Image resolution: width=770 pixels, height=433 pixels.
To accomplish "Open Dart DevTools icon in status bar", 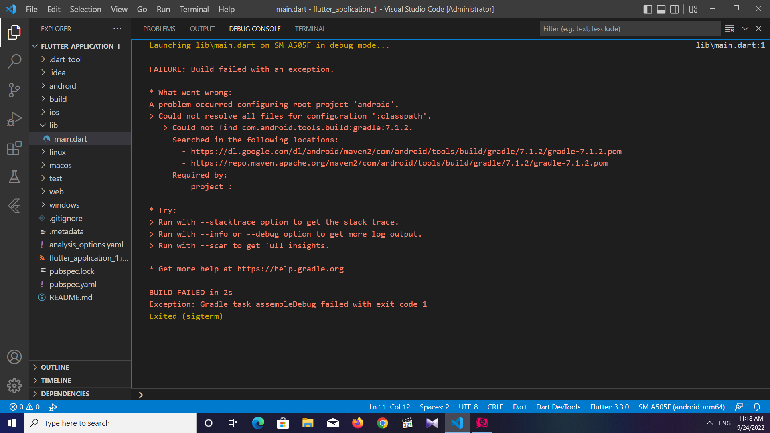I will pyautogui.click(x=559, y=407).
